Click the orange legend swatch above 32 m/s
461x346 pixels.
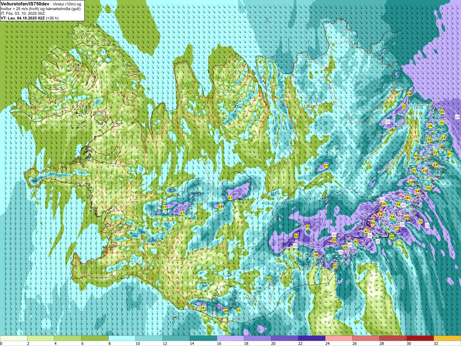(x=447, y=338)
